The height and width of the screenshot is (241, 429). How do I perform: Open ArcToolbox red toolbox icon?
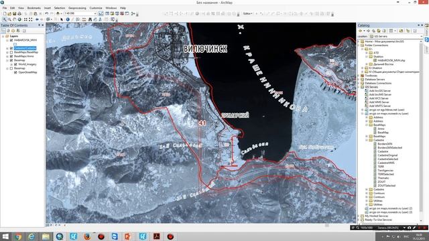[x=122, y=13]
